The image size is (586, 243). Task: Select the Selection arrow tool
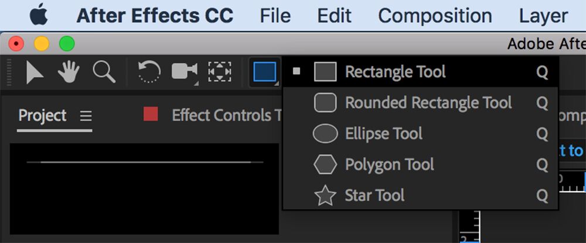[x=35, y=72]
